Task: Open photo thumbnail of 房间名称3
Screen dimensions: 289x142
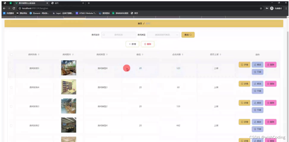Action: tap(69, 106)
